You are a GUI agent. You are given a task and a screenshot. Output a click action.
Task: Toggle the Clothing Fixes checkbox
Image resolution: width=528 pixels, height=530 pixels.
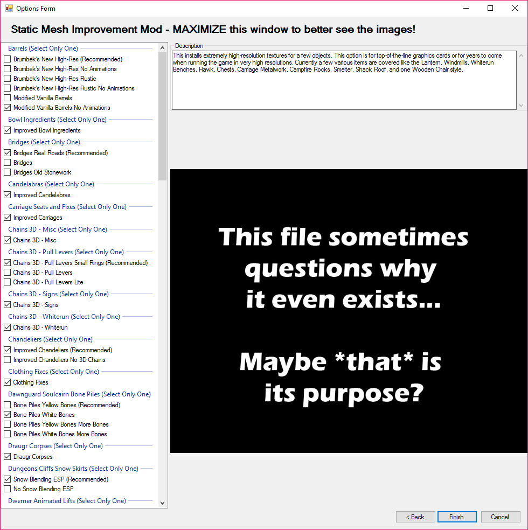pos(7,382)
